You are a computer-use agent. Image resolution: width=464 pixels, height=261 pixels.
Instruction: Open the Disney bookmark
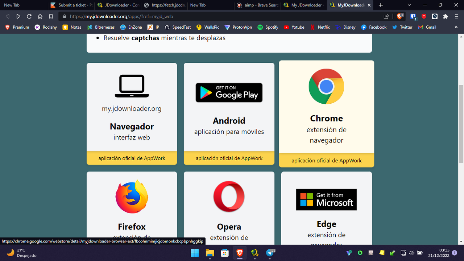pos(345,27)
